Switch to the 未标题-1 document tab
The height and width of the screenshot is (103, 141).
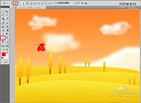click(27, 8)
